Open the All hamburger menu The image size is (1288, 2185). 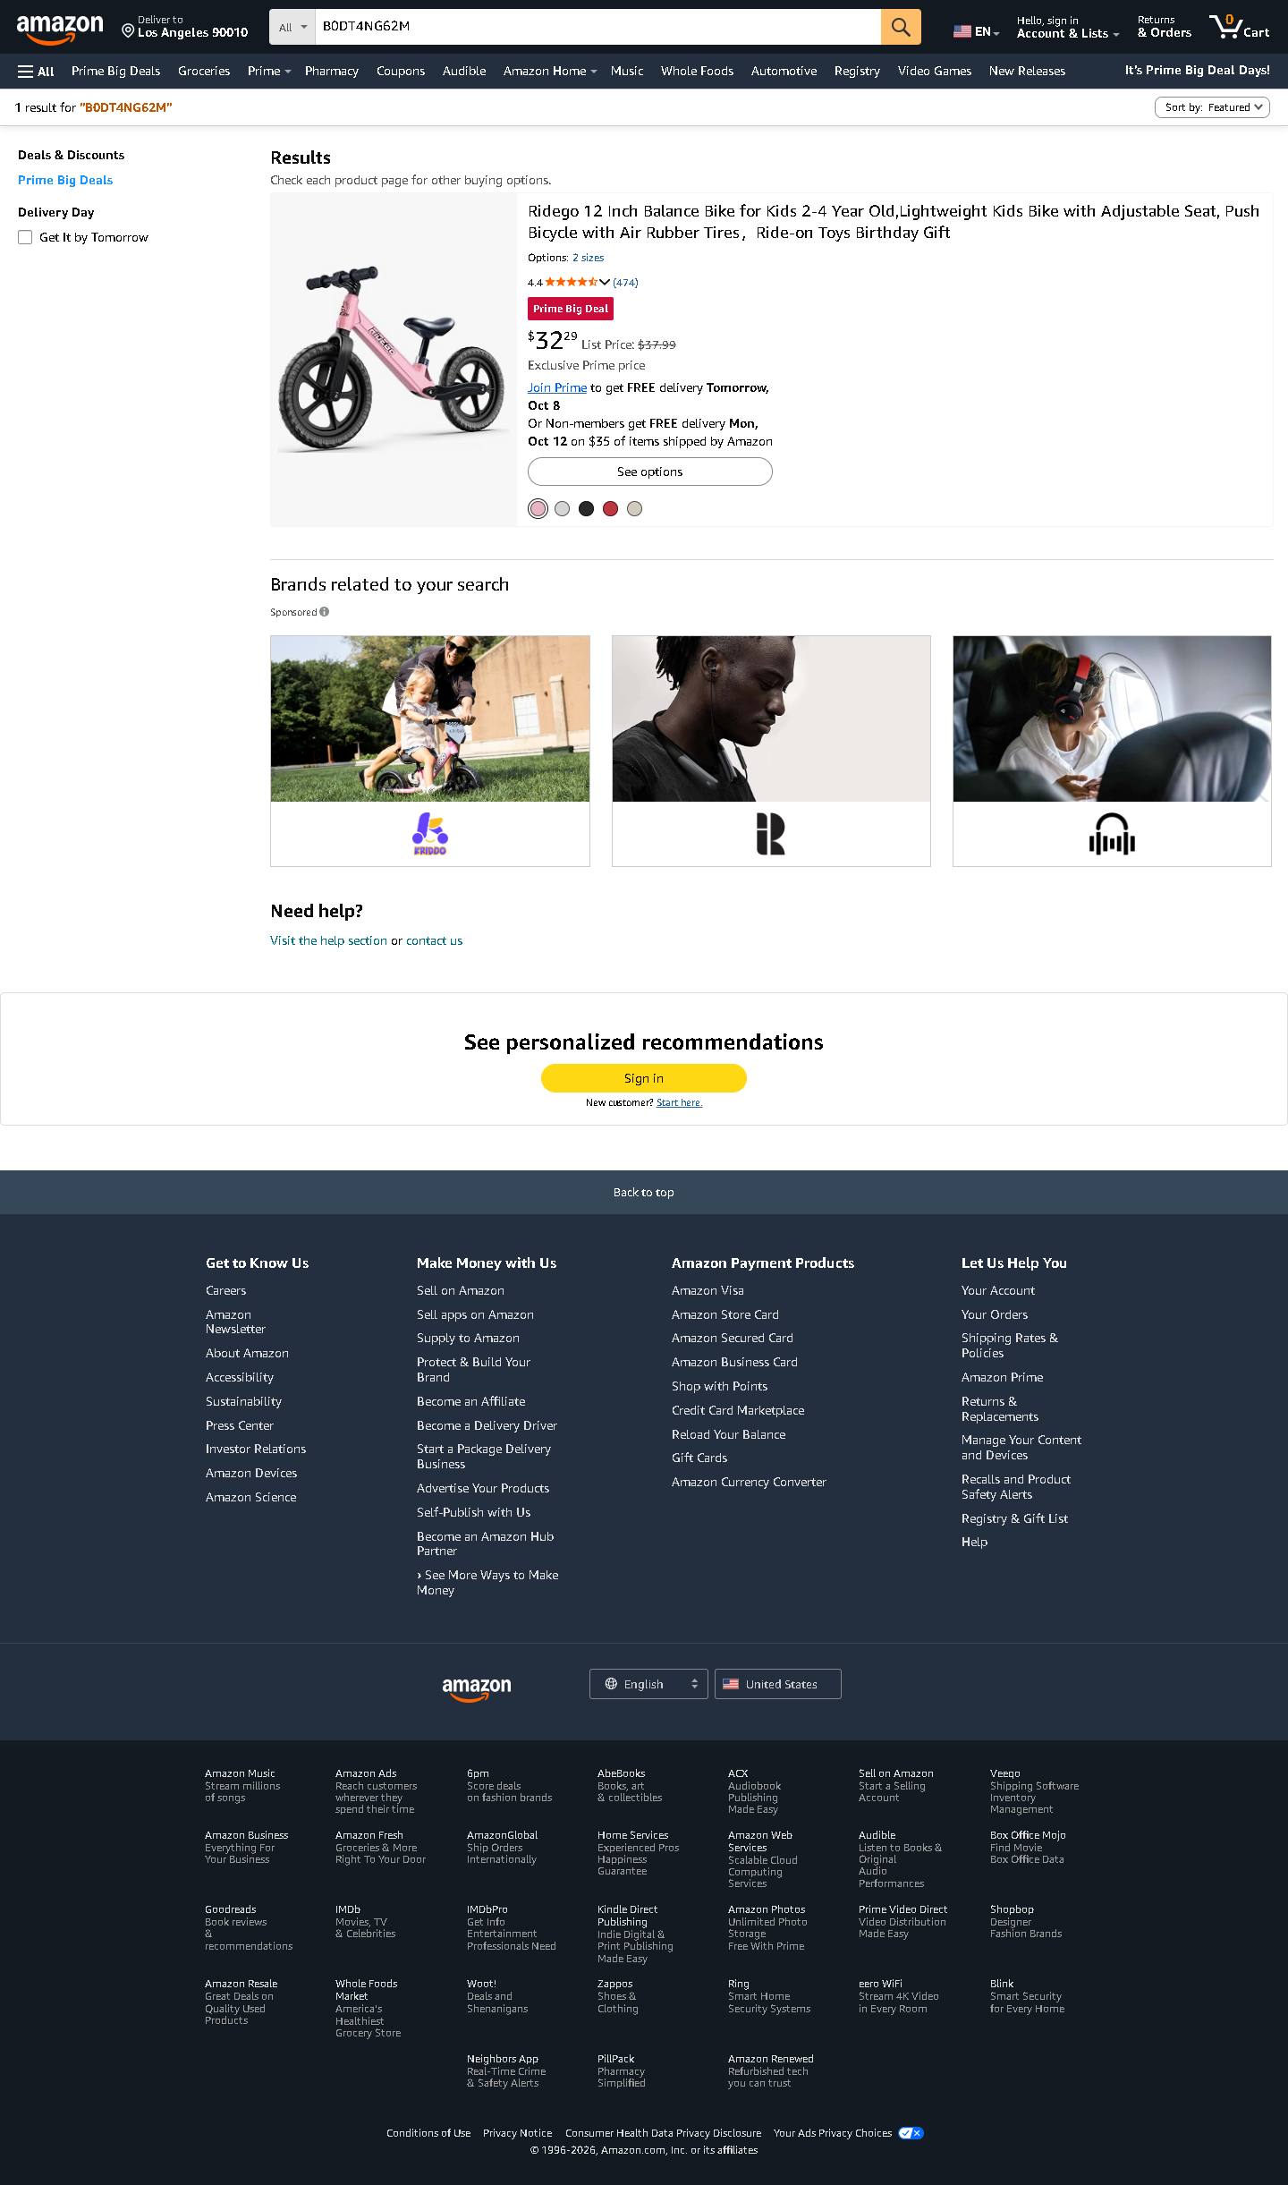pos(36,72)
